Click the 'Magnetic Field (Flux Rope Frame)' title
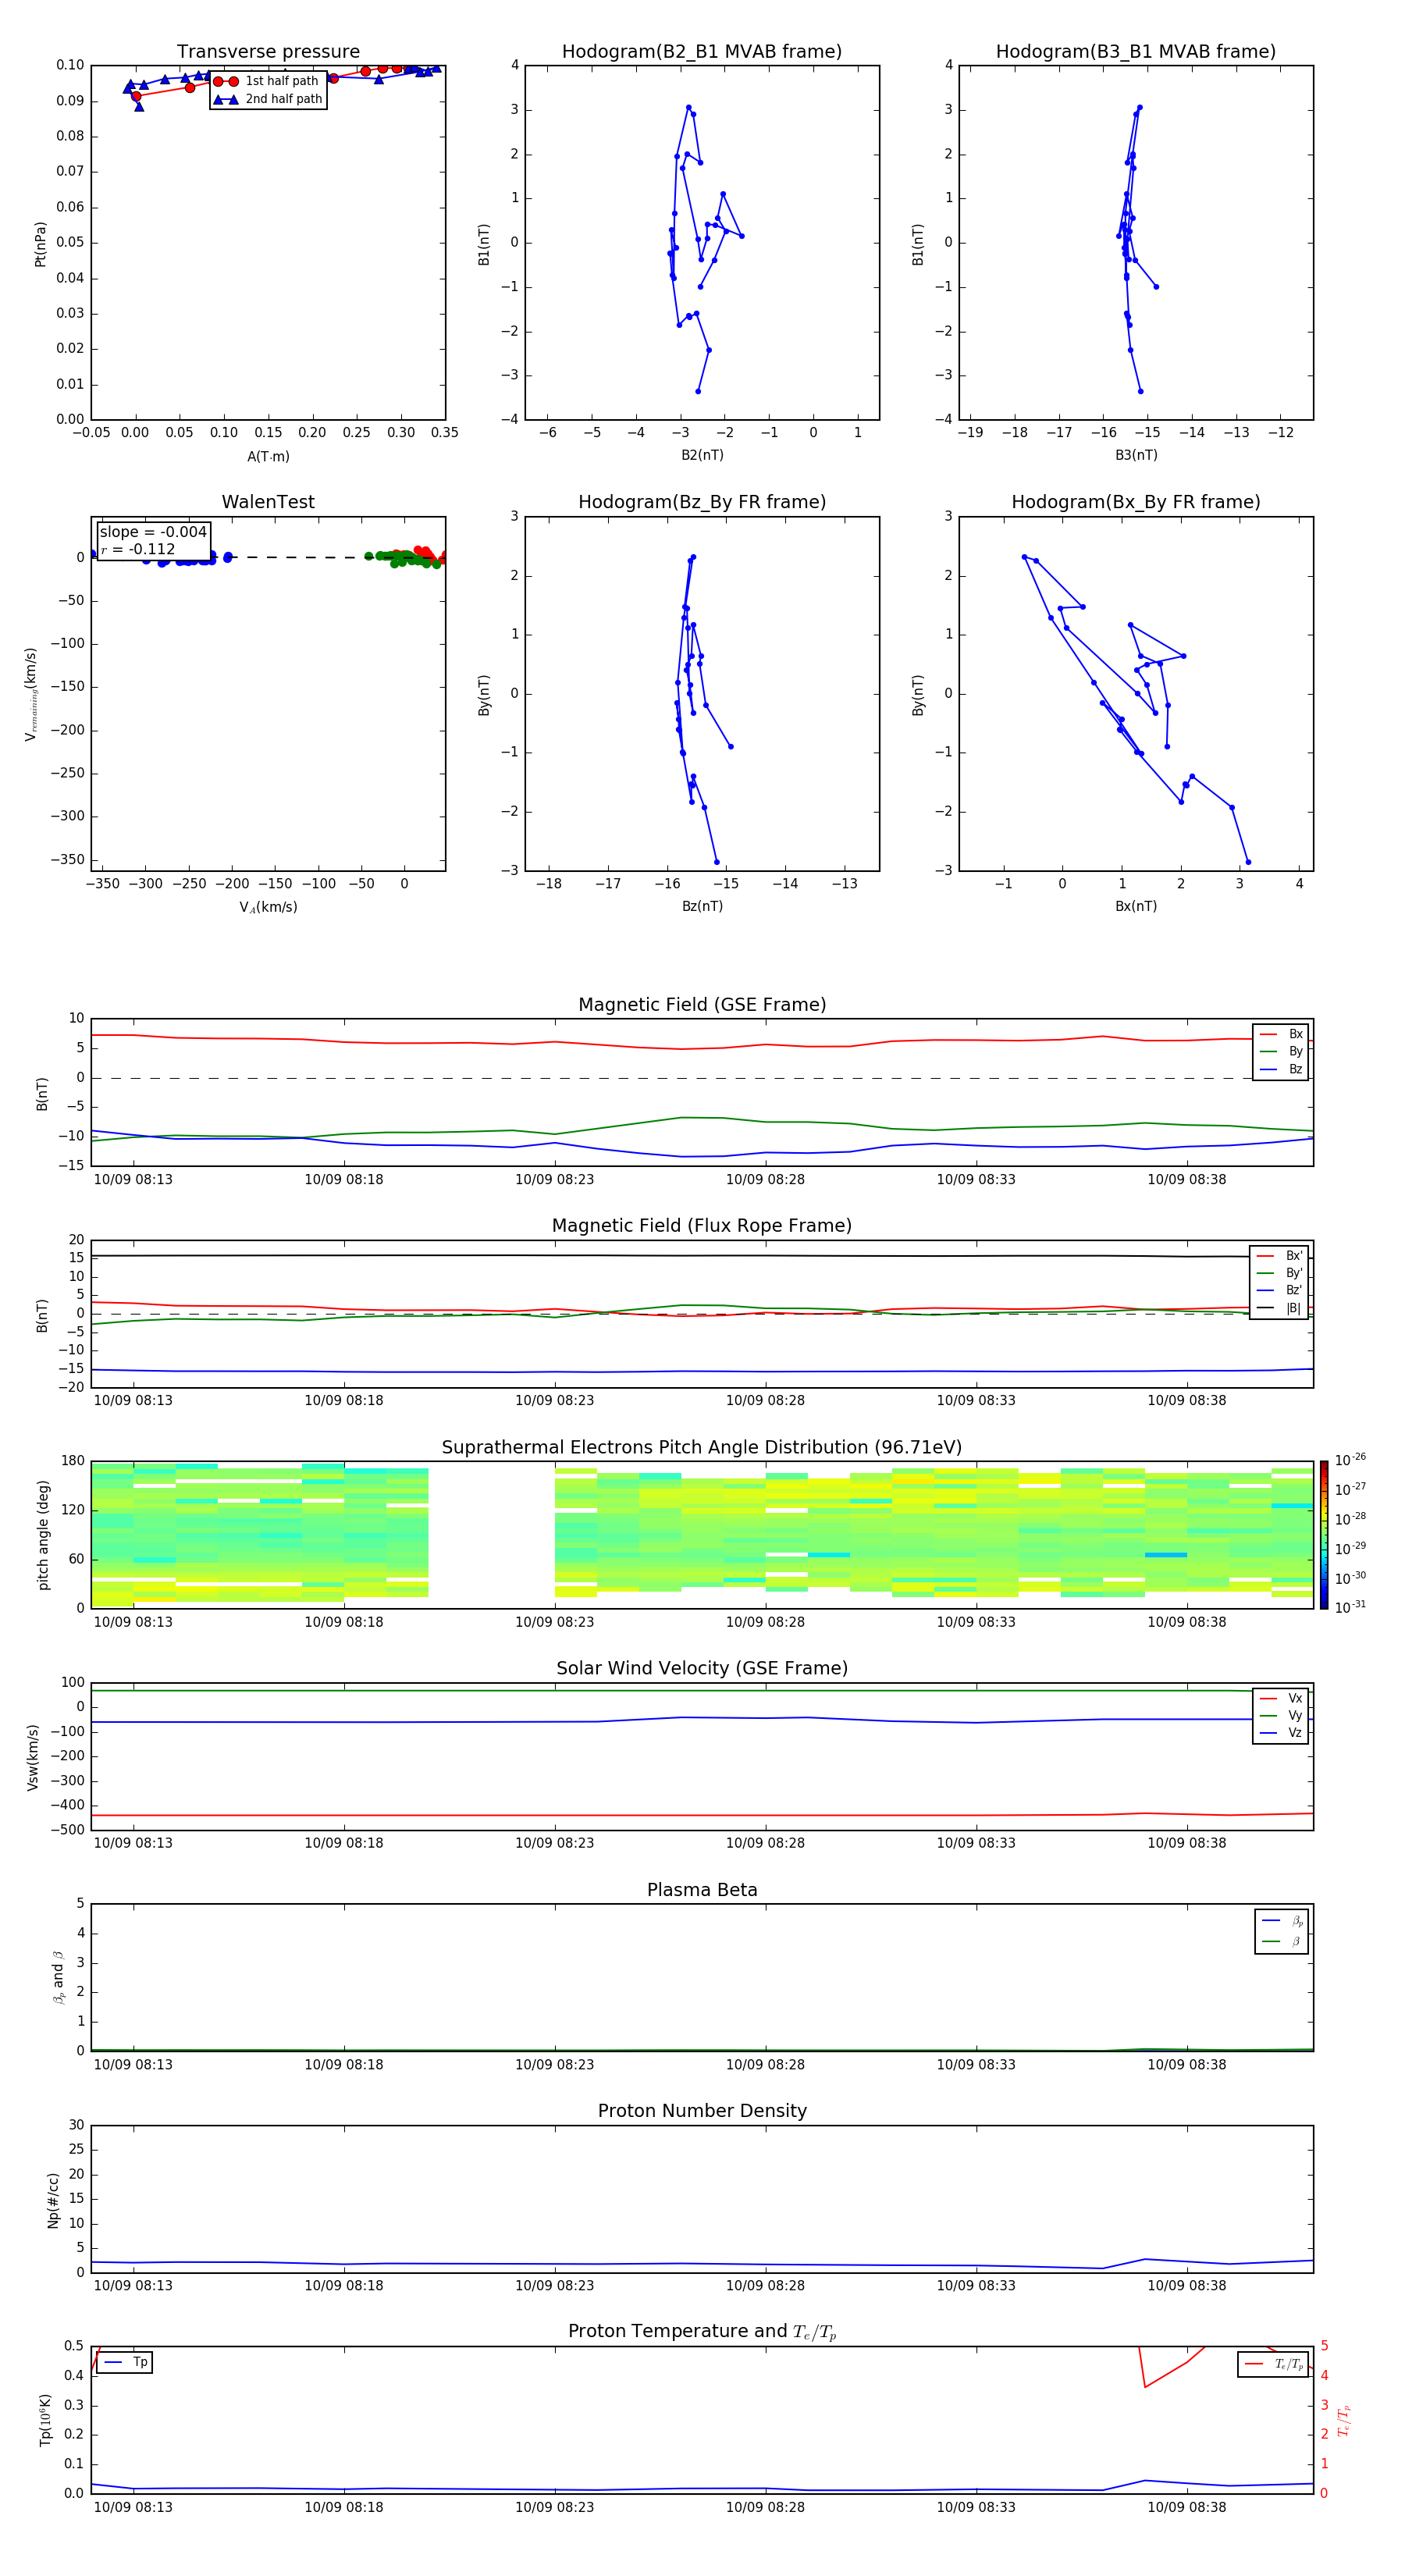 coord(702,1226)
